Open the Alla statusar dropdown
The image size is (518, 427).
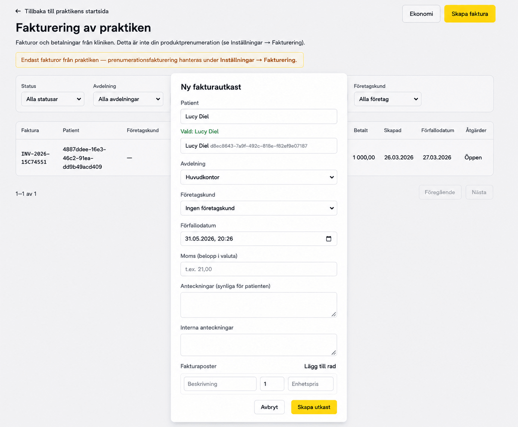pos(53,99)
